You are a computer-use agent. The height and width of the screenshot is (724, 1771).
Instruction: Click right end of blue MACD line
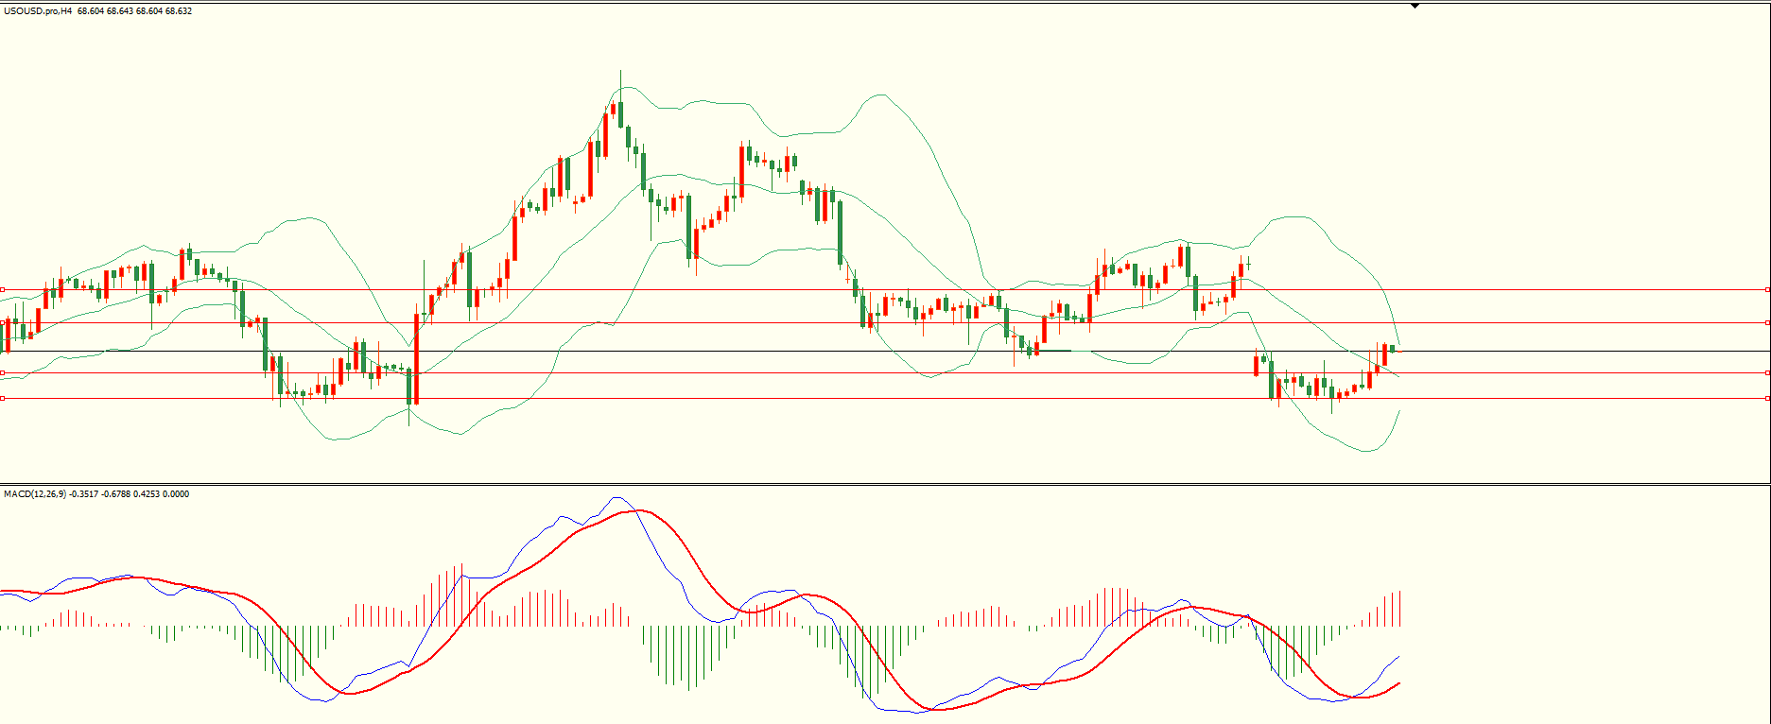[1398, 656]
